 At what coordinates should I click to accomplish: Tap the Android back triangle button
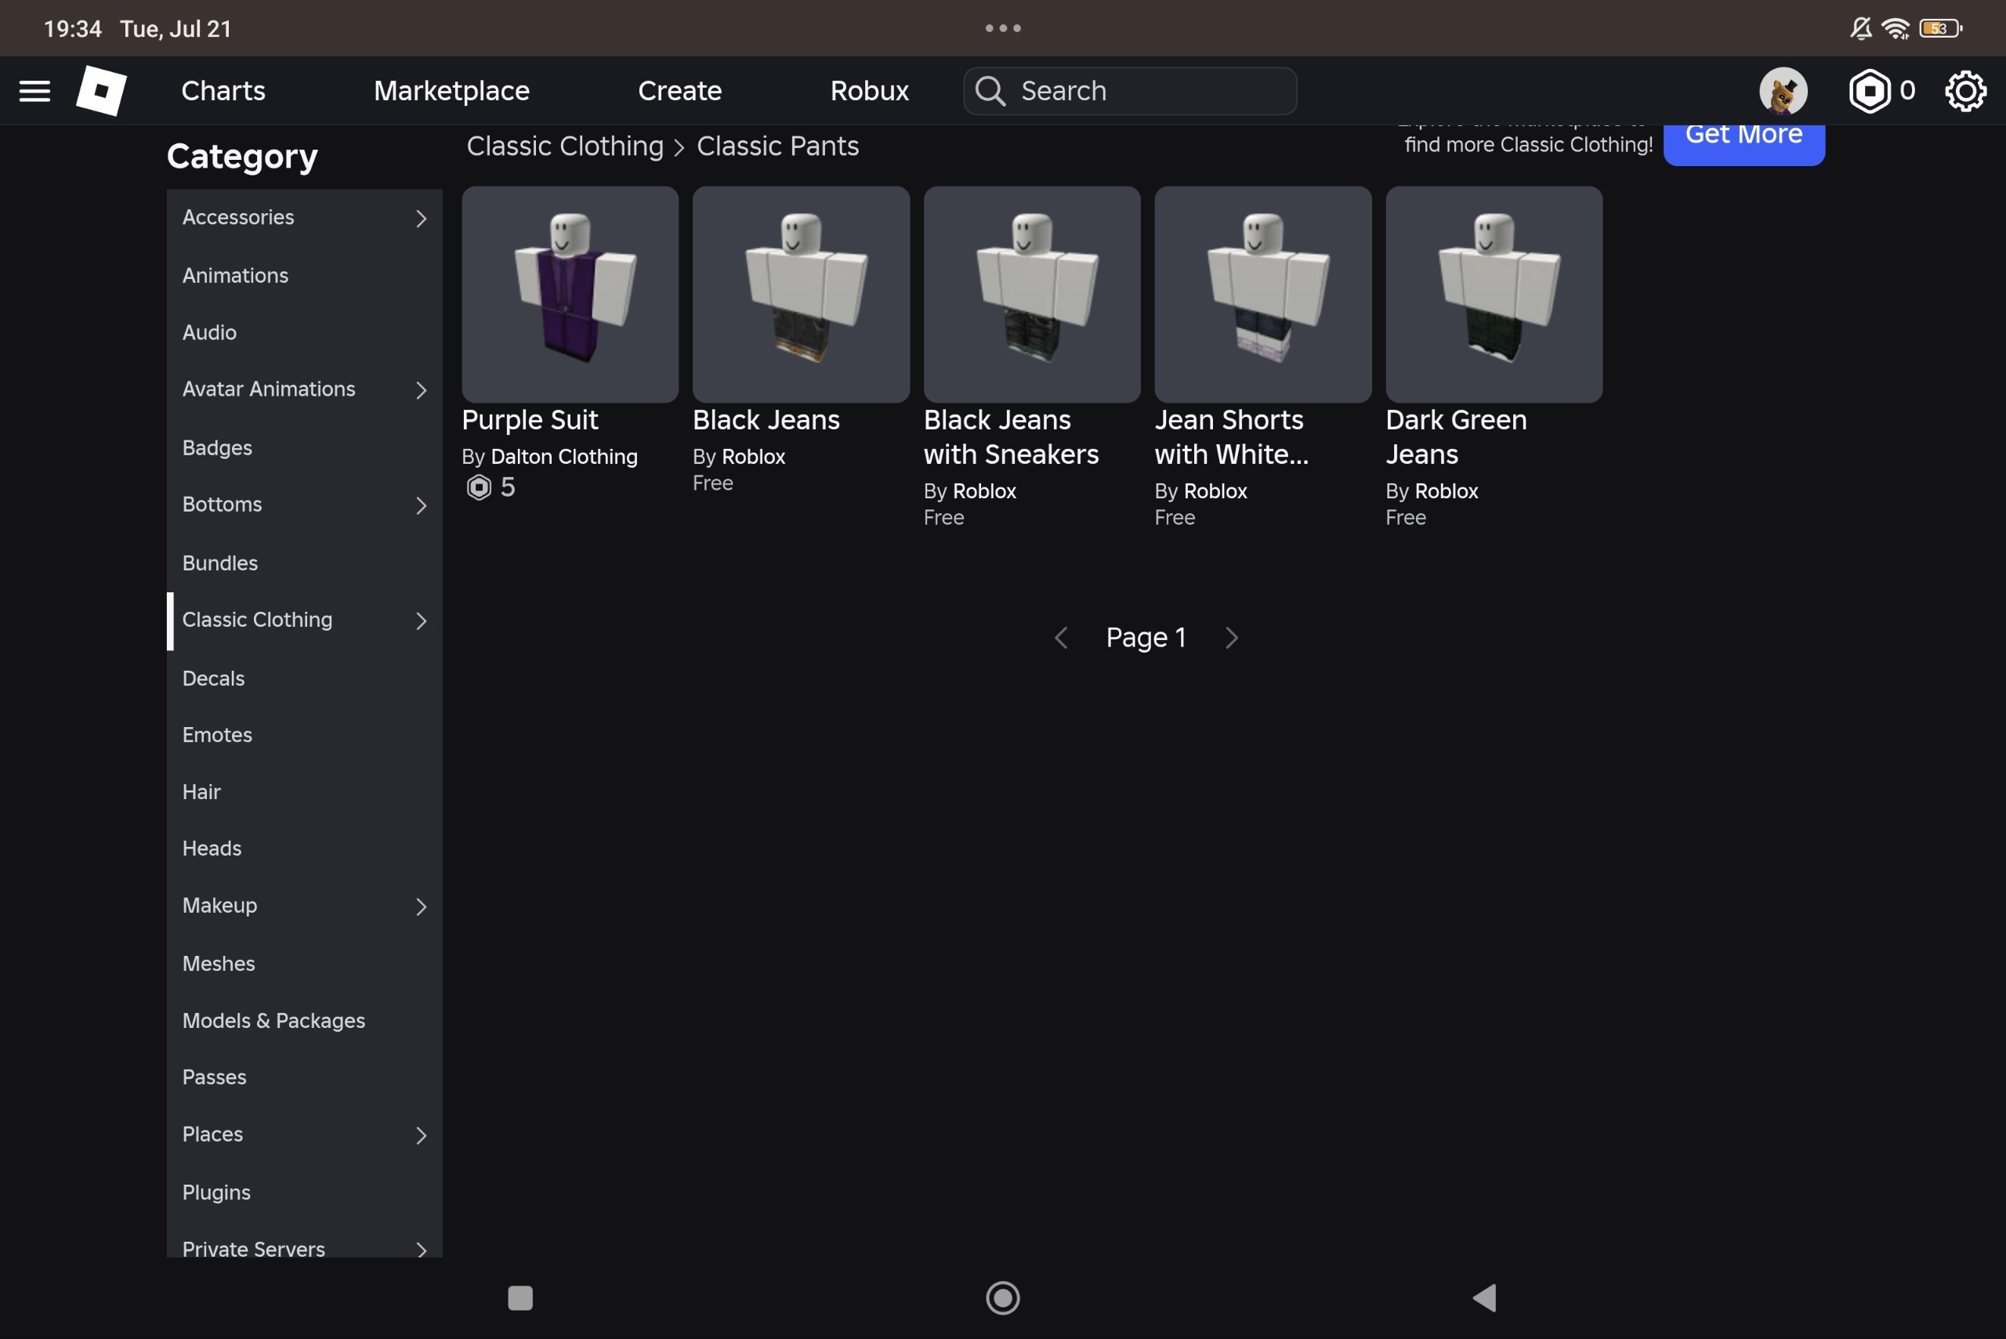click(1485, 1297)
